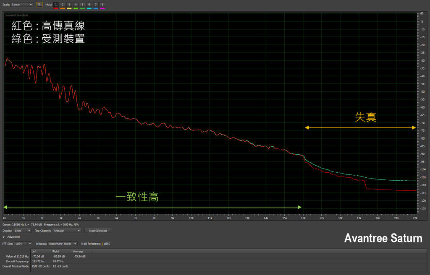
Task: Click the -75.34 dB average table value
Action: pos(79,257)
